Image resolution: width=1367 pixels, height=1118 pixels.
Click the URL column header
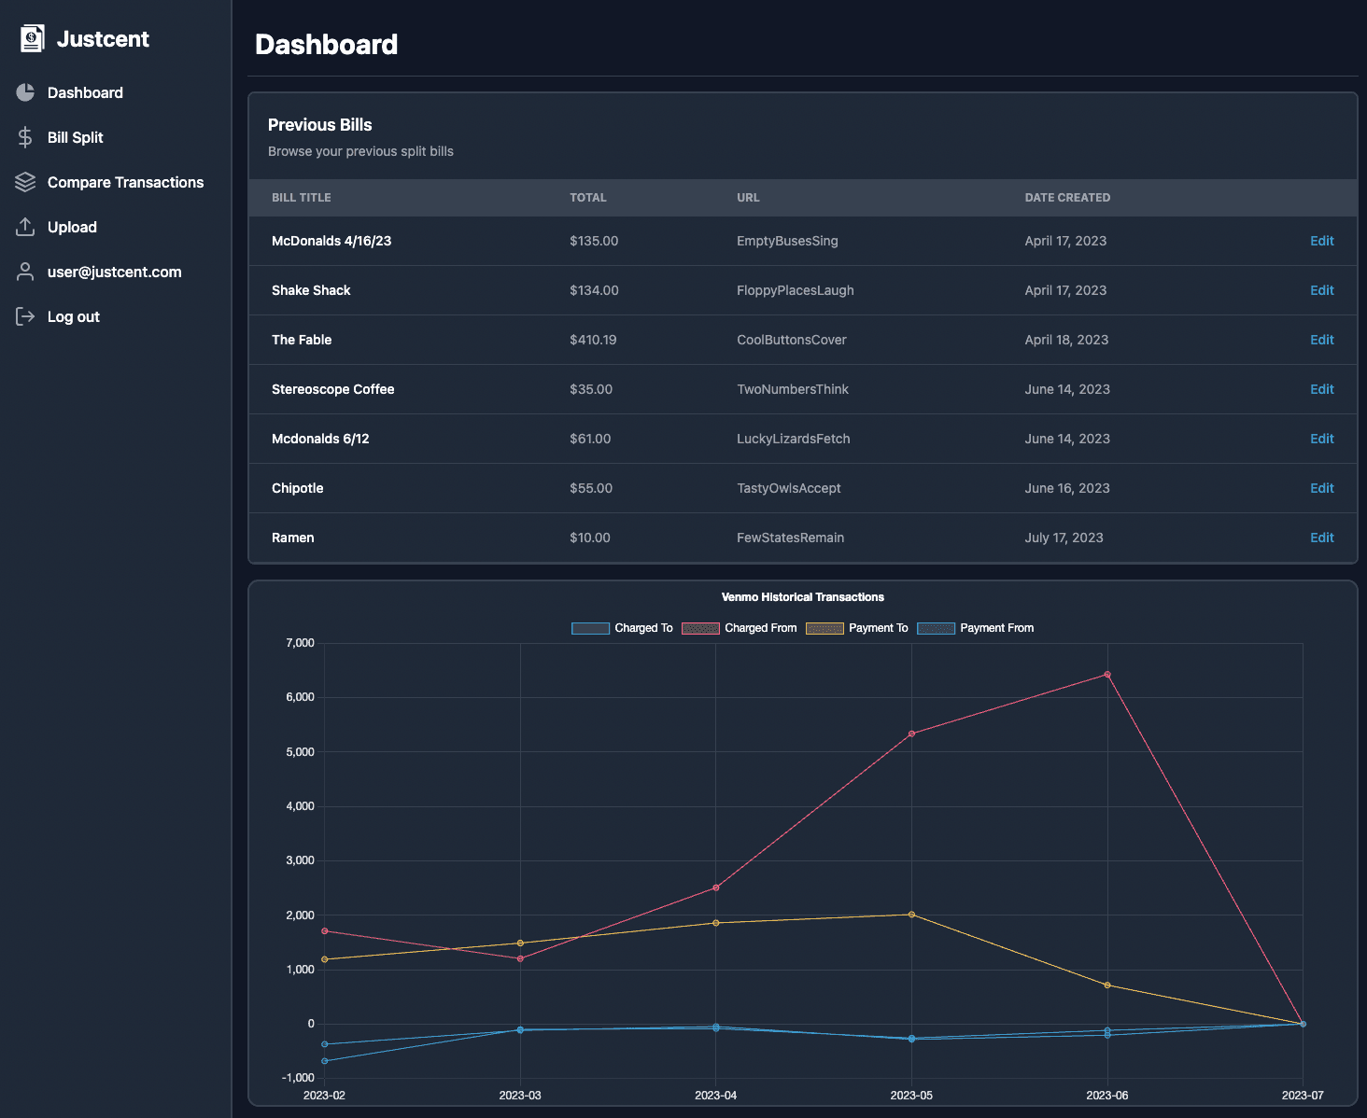coord(748,198)
